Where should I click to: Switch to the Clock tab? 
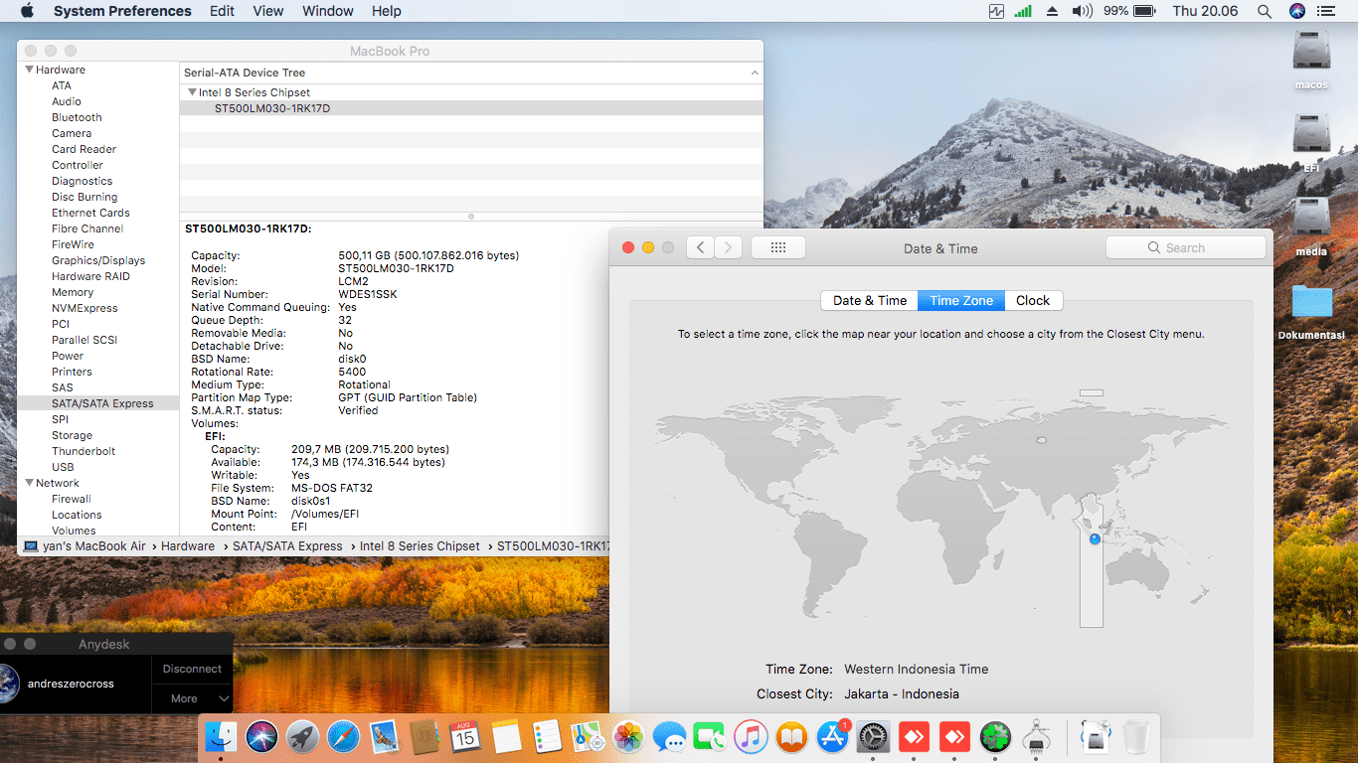tap(1033, 300)
